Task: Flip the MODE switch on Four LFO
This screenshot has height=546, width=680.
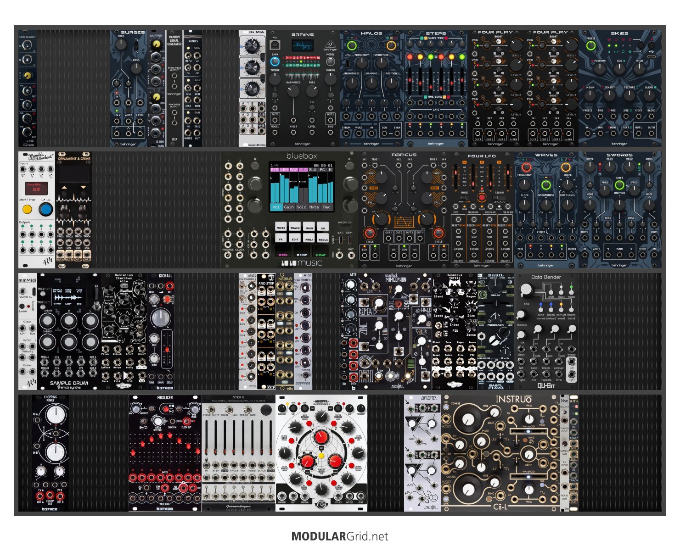Action: 465,198
